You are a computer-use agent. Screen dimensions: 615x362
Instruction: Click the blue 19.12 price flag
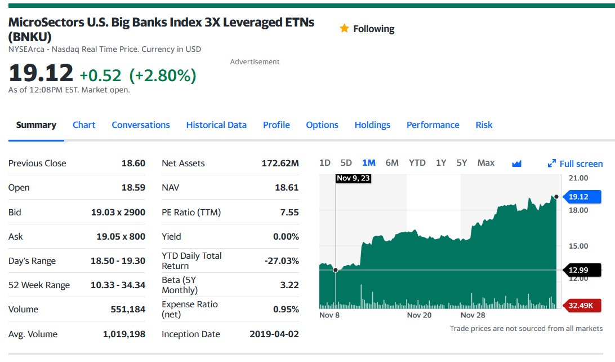coord(582,197)
